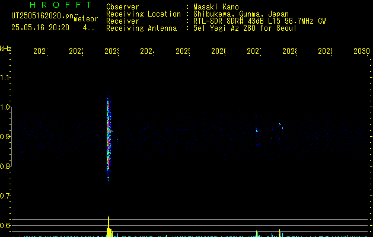The height and width of the screenshot is (237, 373).
Task: Click the date stamp 25.05.16 20:20
Action: tap(40, 28)
